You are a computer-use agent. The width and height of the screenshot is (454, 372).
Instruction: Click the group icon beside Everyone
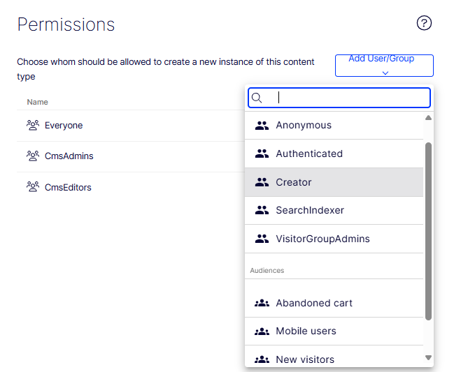click(x=32, y=126)
